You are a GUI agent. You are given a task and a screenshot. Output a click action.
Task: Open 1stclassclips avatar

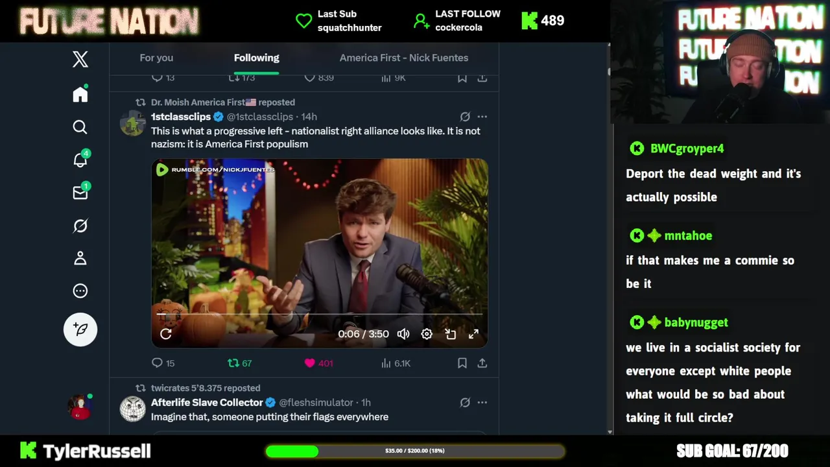click(x=132, y=123)
